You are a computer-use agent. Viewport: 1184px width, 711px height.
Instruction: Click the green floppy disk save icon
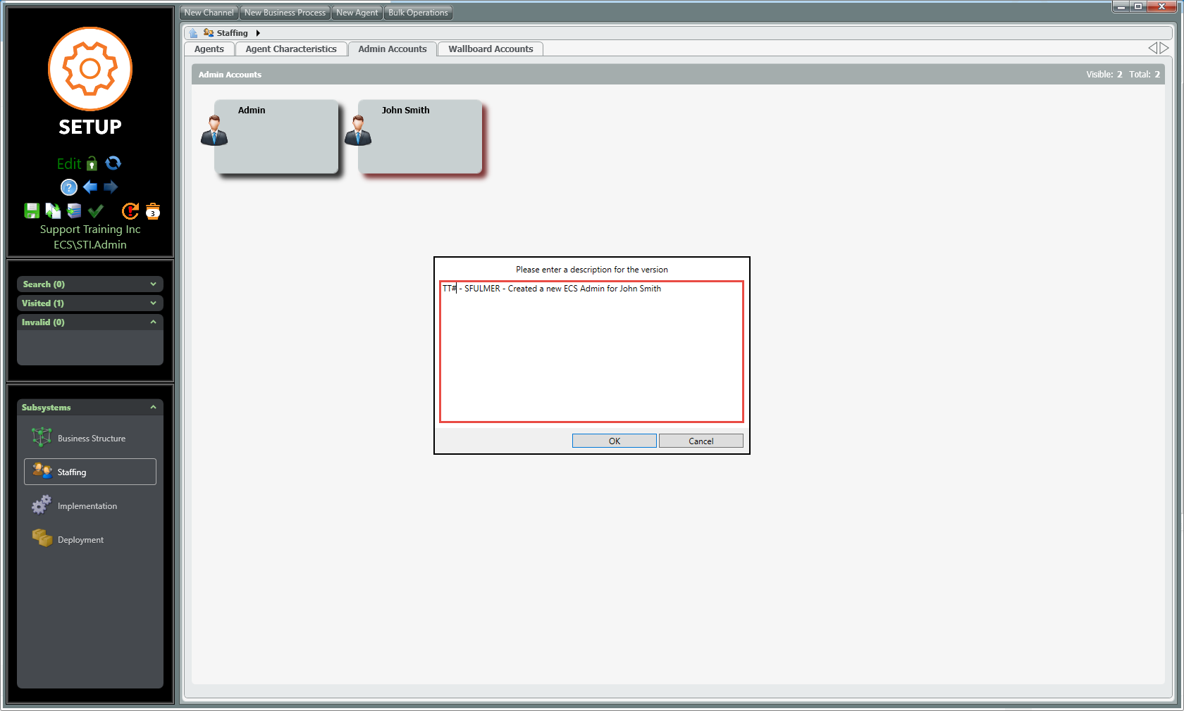32,210
